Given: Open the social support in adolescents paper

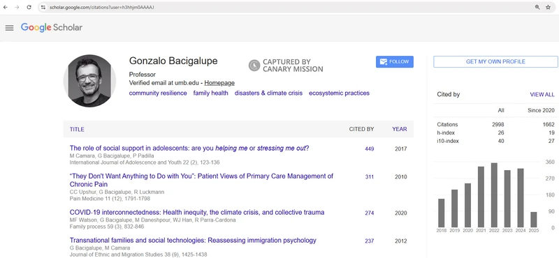Looking at the screenshot, I should (x=189, y=148).
